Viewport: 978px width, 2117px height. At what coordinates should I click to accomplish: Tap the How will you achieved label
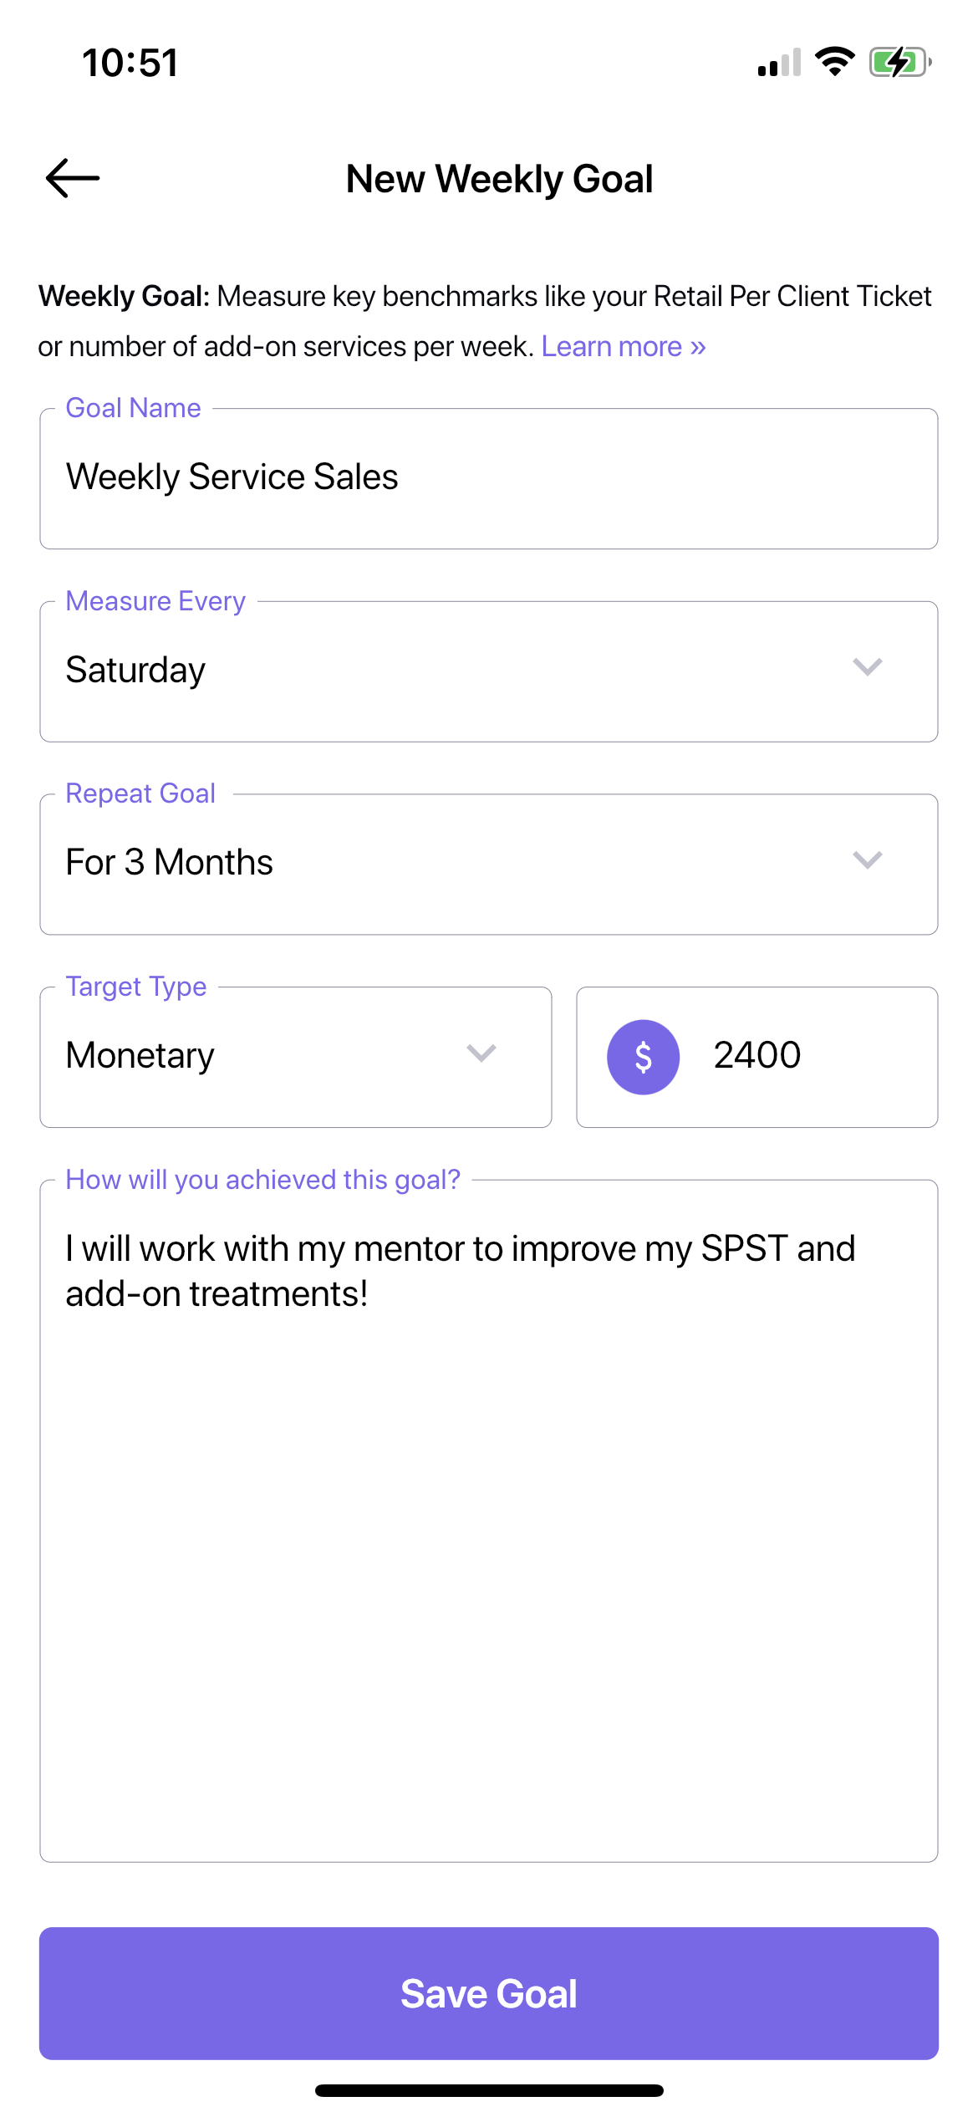(263, 1180)
